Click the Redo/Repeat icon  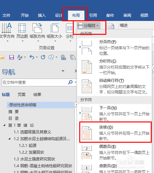(x=43, y=57)
